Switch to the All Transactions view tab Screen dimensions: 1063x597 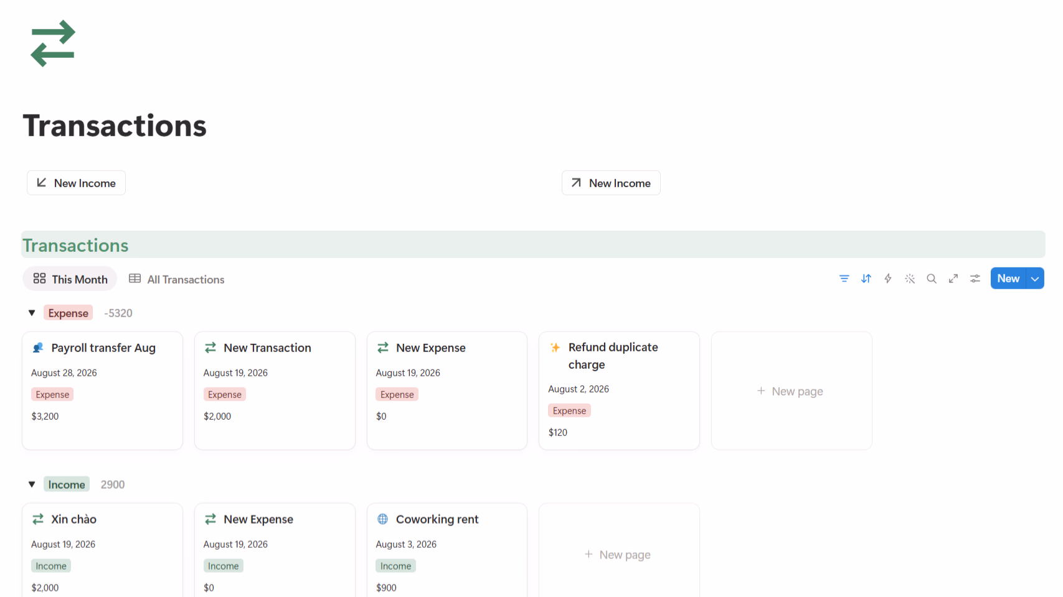click(x=177, y=279)
